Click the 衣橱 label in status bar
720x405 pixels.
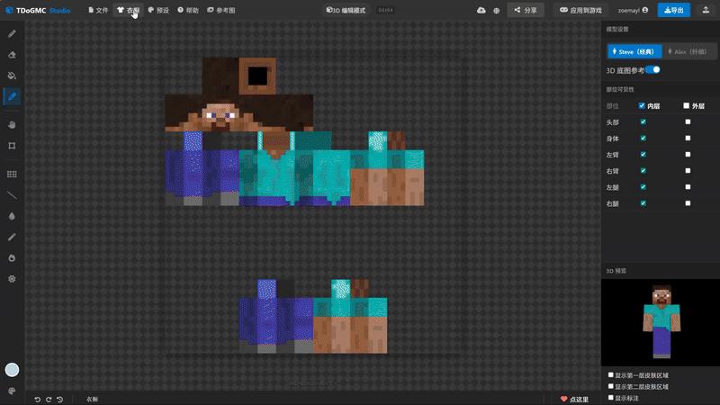coord(93,400)
